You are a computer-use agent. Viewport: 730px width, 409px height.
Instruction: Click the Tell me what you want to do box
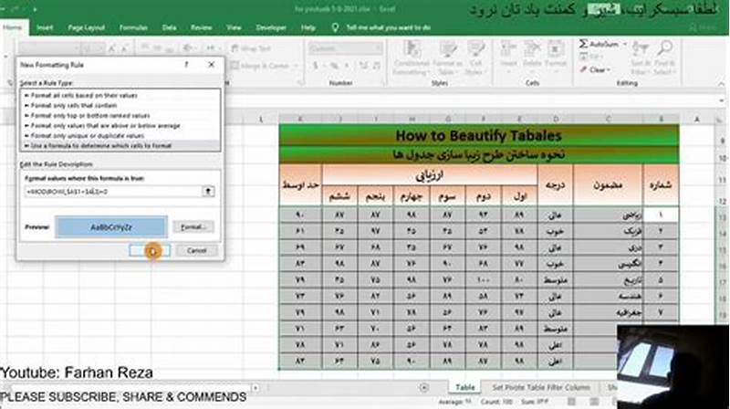(x=389, y=28)
